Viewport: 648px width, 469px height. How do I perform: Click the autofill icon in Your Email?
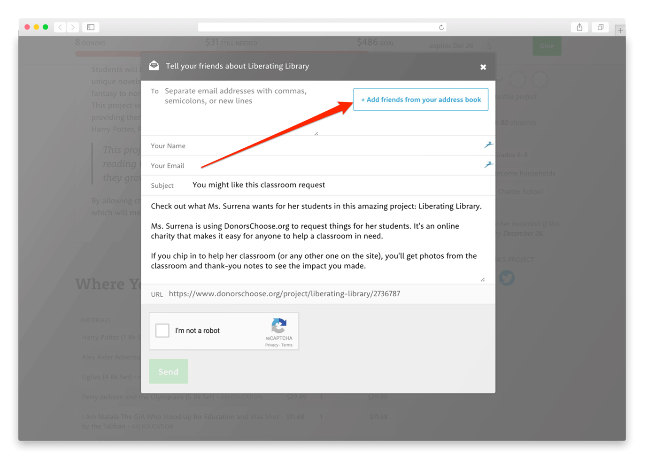click(x=488, y=164)
